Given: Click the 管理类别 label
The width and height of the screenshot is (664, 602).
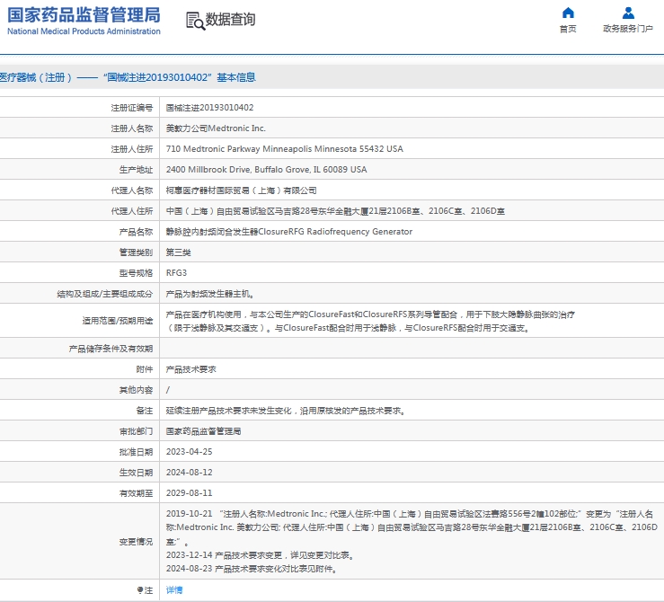Looking at the screenshot, I should coord(136,252).
